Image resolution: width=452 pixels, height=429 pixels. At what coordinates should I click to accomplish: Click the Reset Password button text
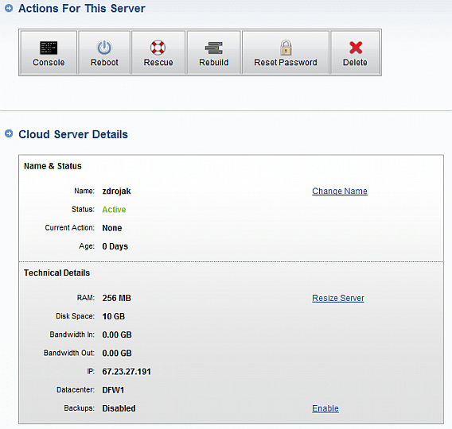pyautogui.click(x=286, y=63)
